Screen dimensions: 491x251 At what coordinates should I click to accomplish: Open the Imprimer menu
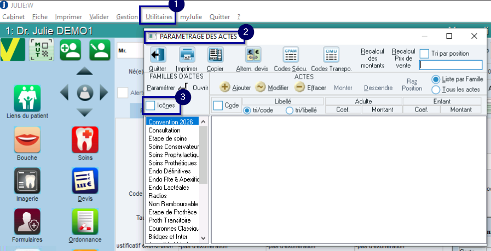point(68,17)
